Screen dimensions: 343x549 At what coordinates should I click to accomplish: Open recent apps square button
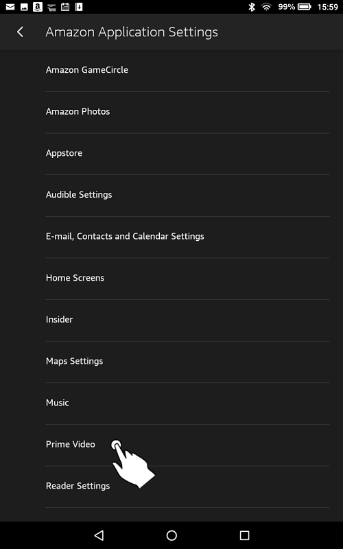point(244,535)
